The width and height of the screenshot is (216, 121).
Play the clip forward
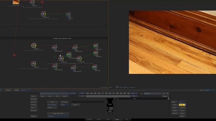(114, 93)
